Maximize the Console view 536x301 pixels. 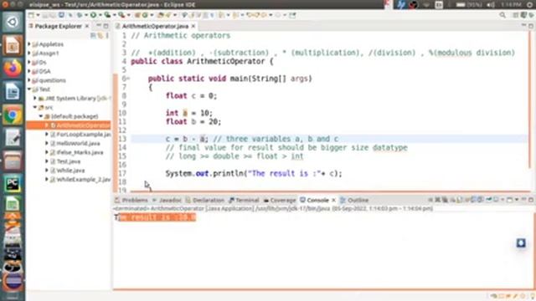531,200
